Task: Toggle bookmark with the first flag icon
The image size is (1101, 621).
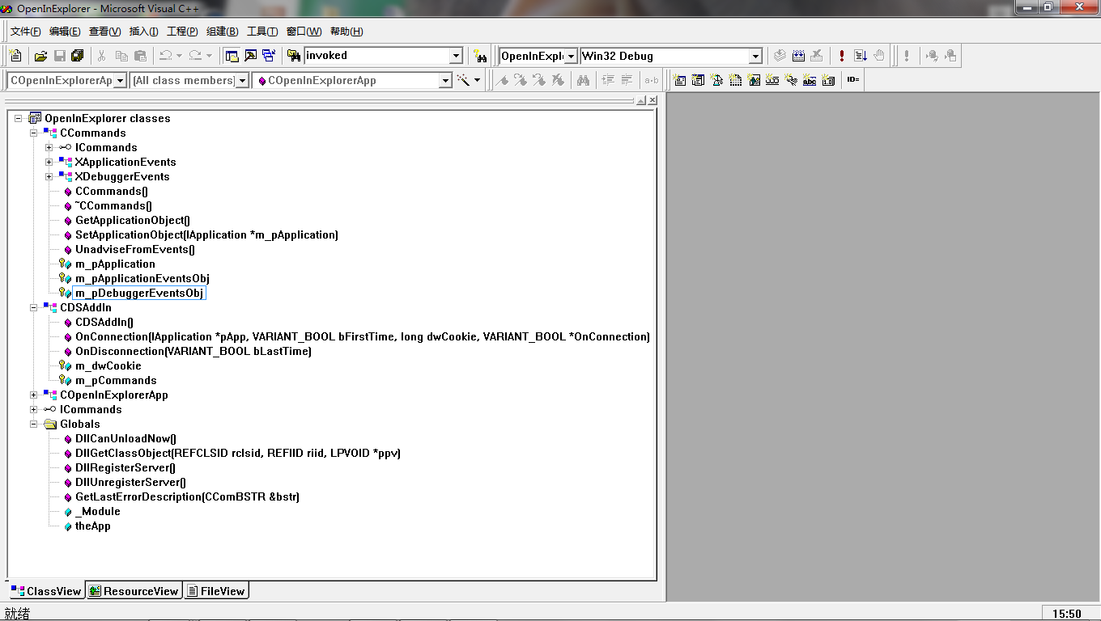Action: [502, 80]
